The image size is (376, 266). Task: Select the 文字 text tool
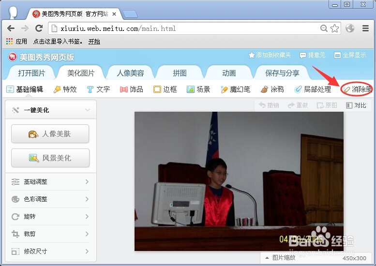(98, 89)
